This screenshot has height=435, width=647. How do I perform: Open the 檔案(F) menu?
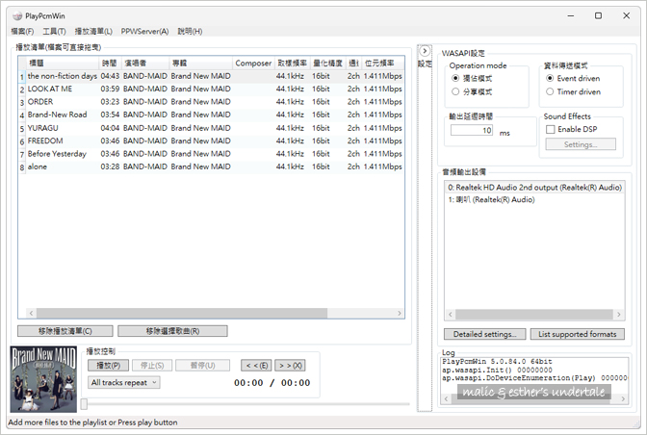coord(22,32)
